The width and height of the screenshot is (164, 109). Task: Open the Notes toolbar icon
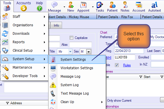pyautogui.click(x=125, y=5)
